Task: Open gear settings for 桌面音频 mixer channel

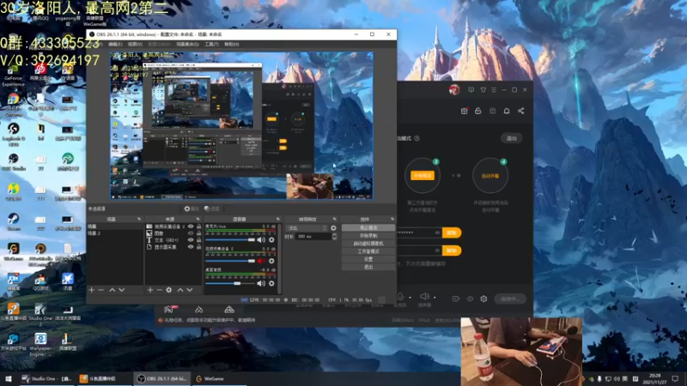Action: pyautogui.click(x=271, y=284)
